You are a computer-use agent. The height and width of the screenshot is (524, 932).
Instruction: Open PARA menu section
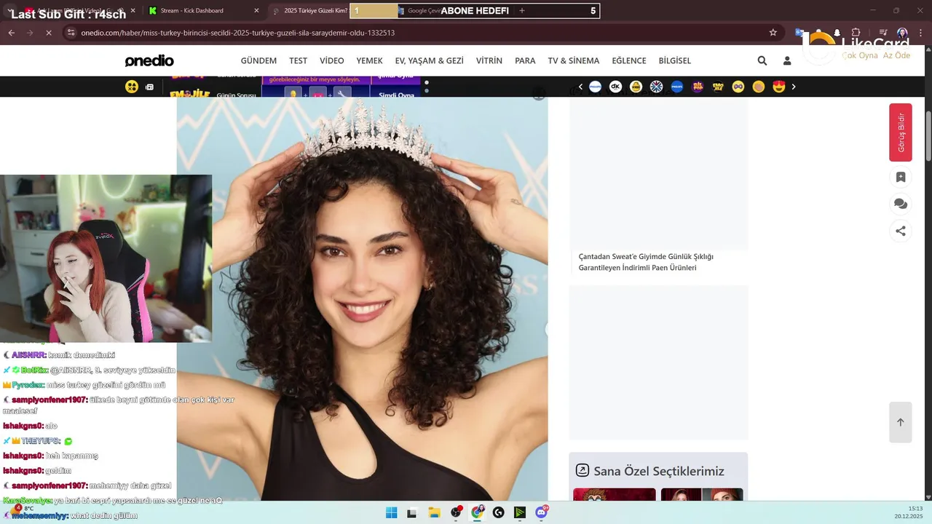click(525, 60)
